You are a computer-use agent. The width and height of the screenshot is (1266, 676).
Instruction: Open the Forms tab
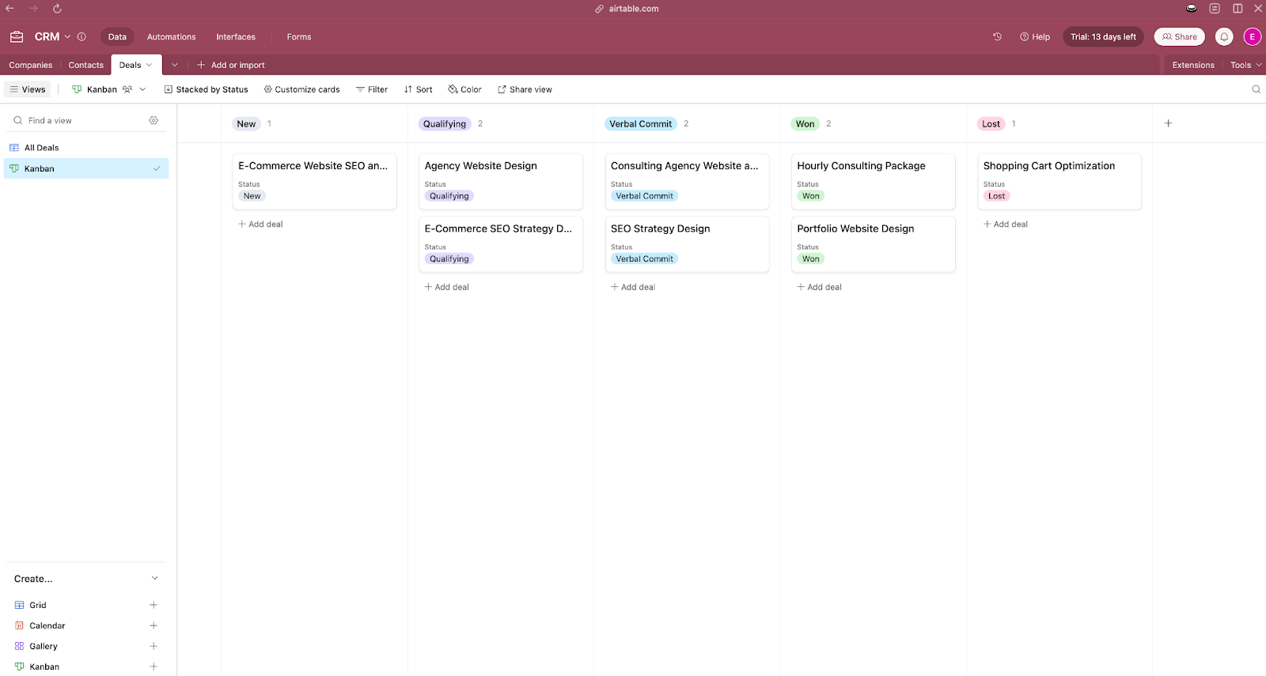(299, 36)
